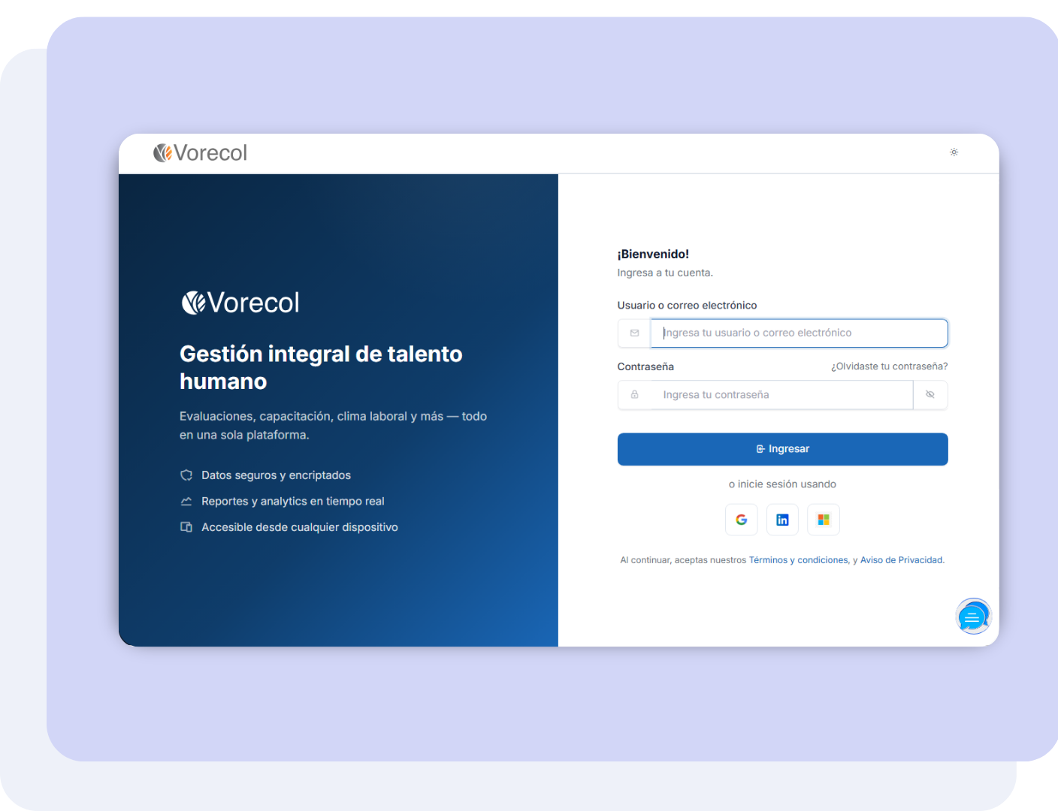Focus the user or email input field
The width and height of the screenshot is (1058, 811).
click(x=799, y=333)
